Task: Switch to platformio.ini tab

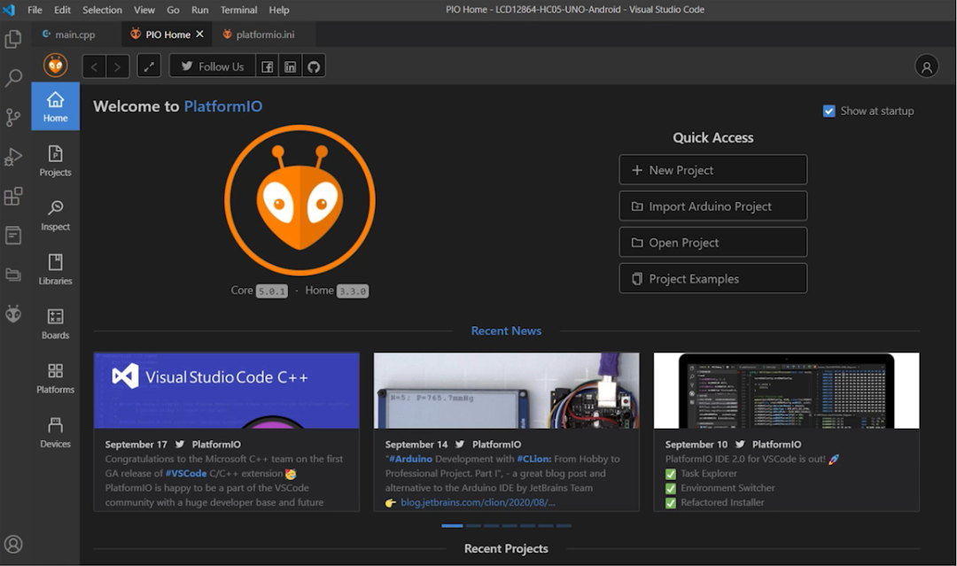Action: click(x=265, y=35)
